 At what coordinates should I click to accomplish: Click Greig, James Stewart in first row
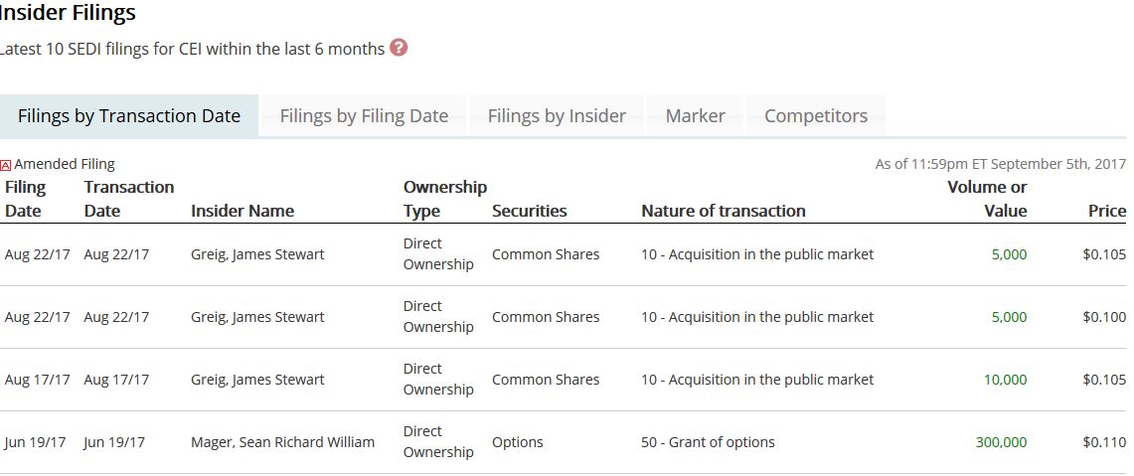[257, 254]
